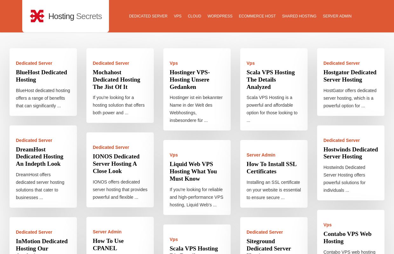Click Dedicated Server category above IONOS title
Image resolution: width=394 pixels, height=254 pixels.
coord(111,147)
